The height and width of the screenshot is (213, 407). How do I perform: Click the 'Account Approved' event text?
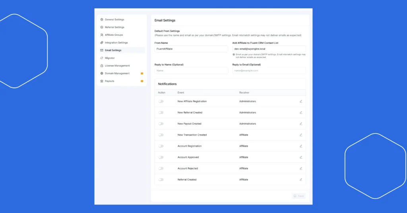(x=188, y=157)
